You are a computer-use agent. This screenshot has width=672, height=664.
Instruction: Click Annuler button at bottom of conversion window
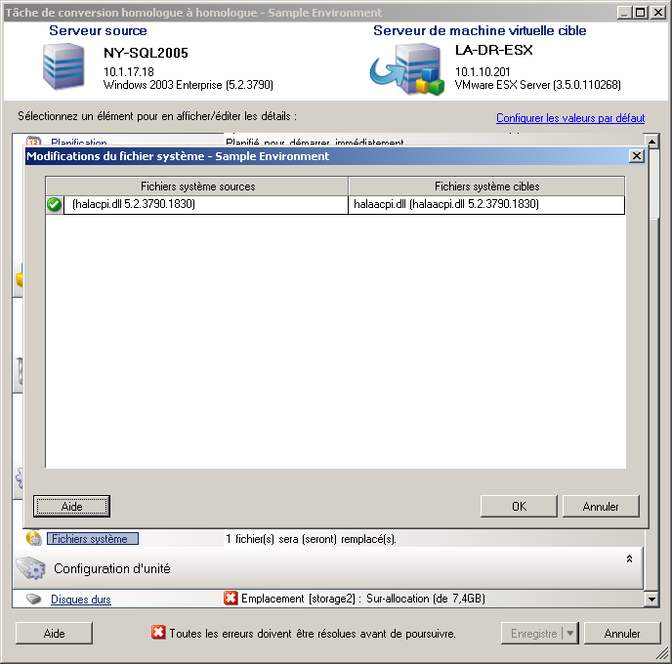[x=622, y=633]
